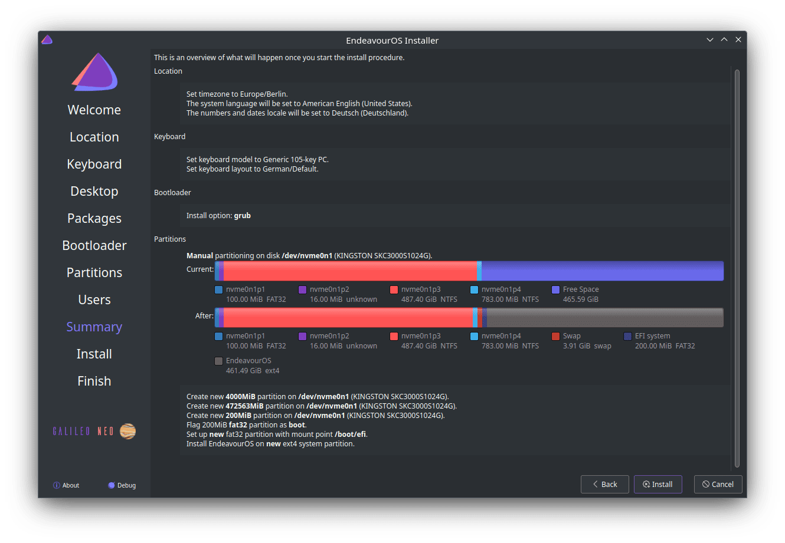Click the Welcome step in the sidebar
The image size is (785, 543).
point(94,110)
